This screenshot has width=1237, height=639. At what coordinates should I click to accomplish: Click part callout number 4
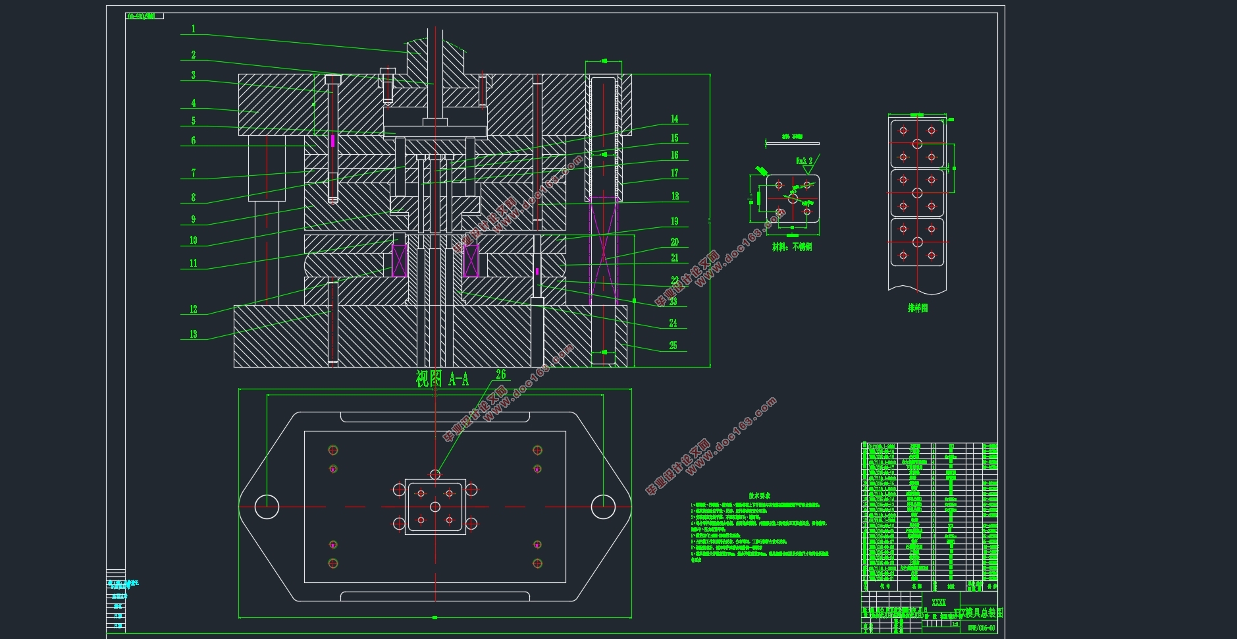click(x=194, y=103)
